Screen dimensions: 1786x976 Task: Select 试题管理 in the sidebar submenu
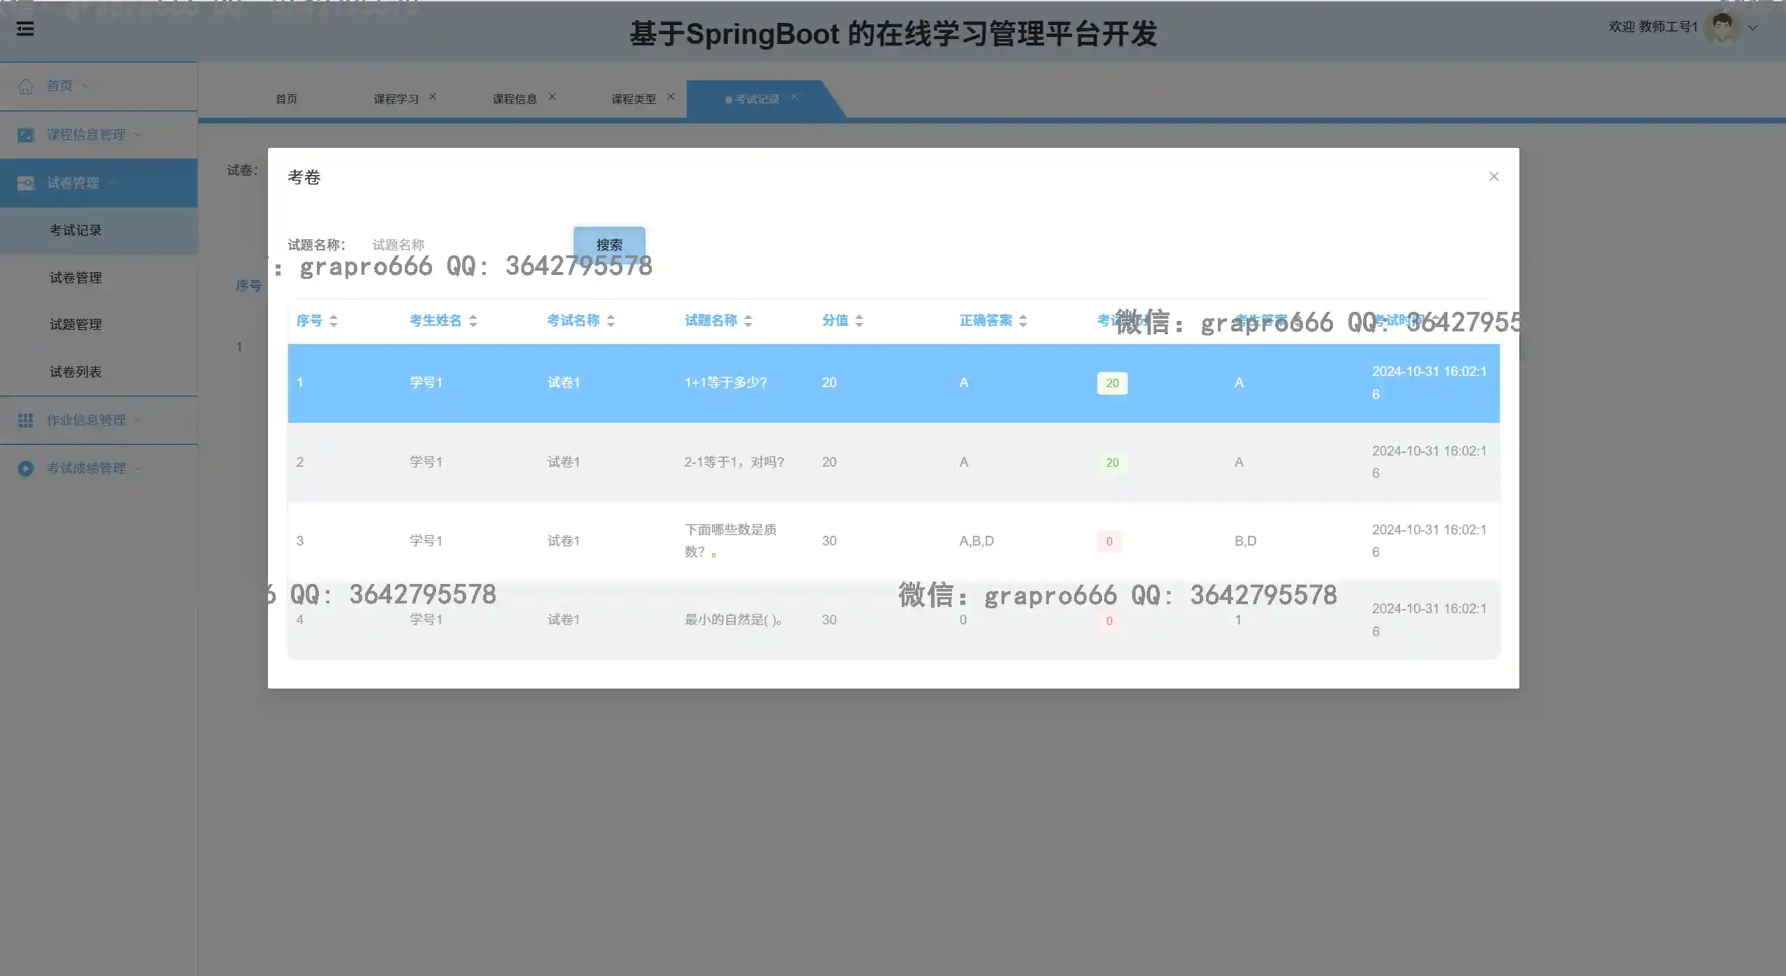coord(75,324)
